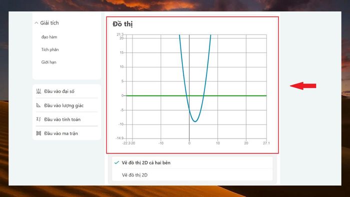Select the Tích phân entry
This screenshot has width=350, height=197.
pos(50,49)
